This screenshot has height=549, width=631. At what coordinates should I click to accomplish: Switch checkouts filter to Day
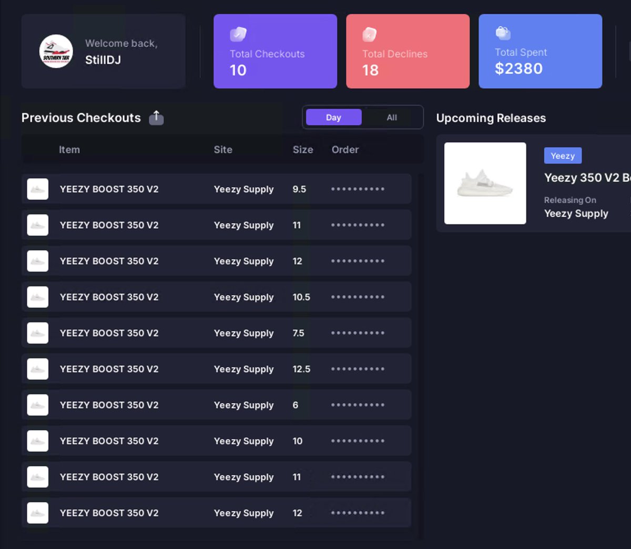click(333, 117)
